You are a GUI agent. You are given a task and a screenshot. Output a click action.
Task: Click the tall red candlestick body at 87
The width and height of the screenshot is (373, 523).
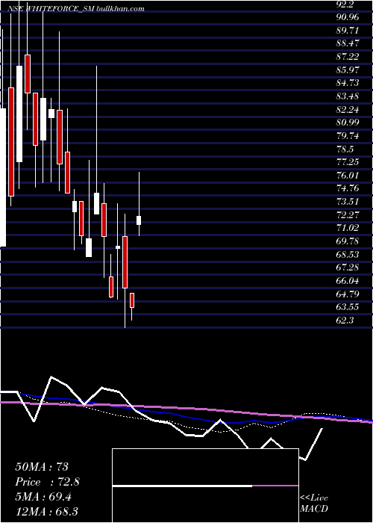tap(28, 74)
